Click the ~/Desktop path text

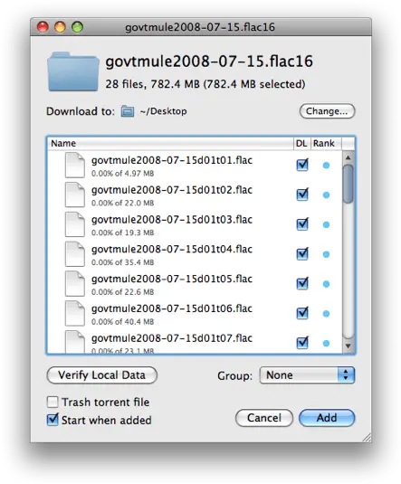pos(164,111)
